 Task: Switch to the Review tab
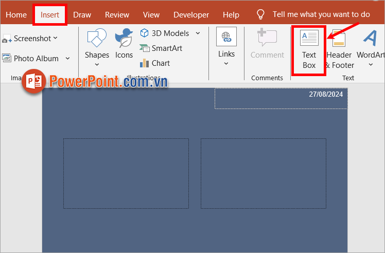point(117,15)
